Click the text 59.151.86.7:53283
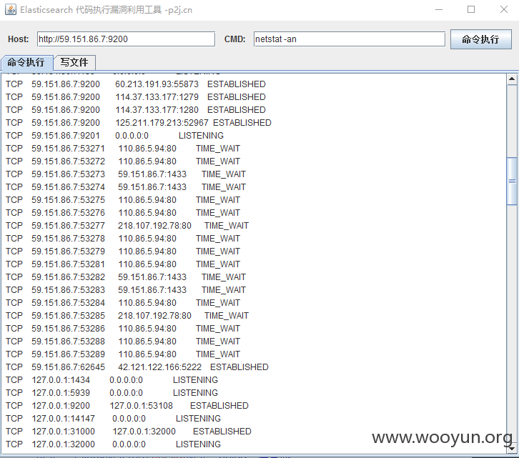 point(68,290)
